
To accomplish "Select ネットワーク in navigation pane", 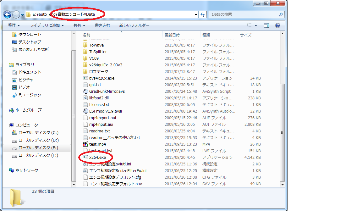I will [26, 170].
